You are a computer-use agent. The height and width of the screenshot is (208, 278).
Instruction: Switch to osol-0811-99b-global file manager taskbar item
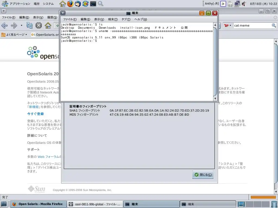(95, 204)
